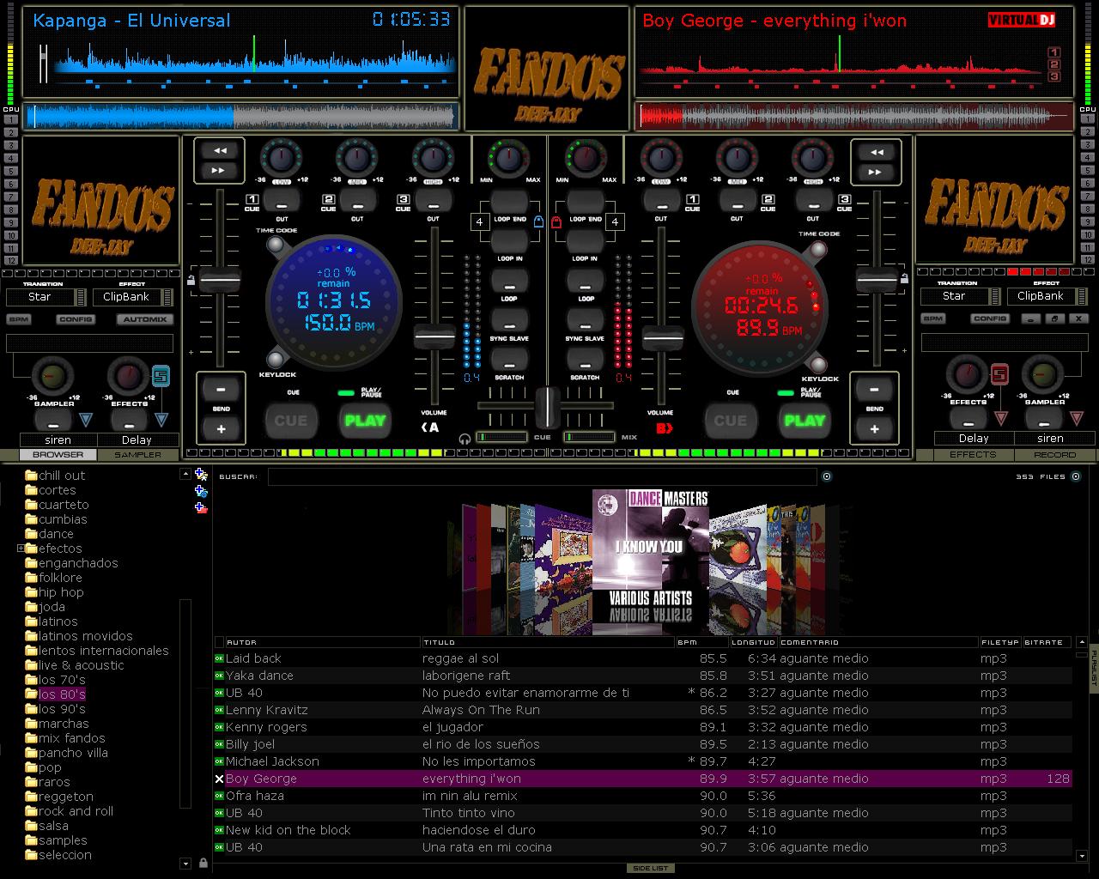
Task: Activate Scratch button on deck A
Action: click(x=510, y=360)
